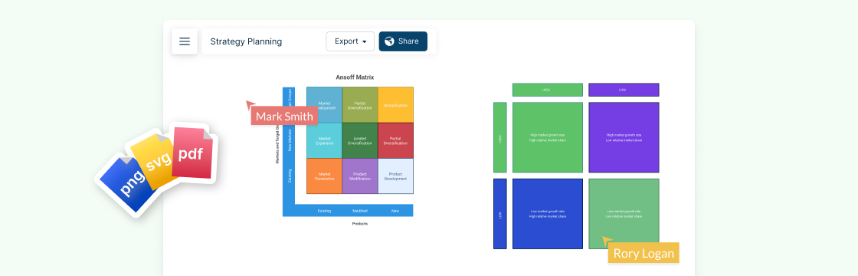Select the orange Market Penetration cell
The image size is (858, 276).
[x=325, y=176]
